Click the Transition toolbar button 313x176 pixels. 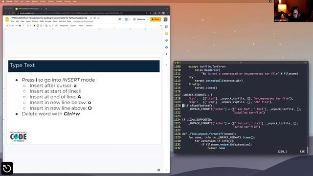tap(89, 26)
